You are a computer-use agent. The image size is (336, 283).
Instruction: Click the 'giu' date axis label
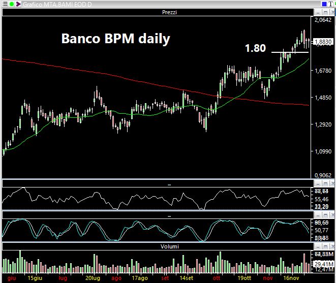(x=12, y=278)
